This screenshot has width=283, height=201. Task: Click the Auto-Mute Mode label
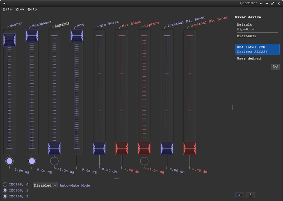75,185
